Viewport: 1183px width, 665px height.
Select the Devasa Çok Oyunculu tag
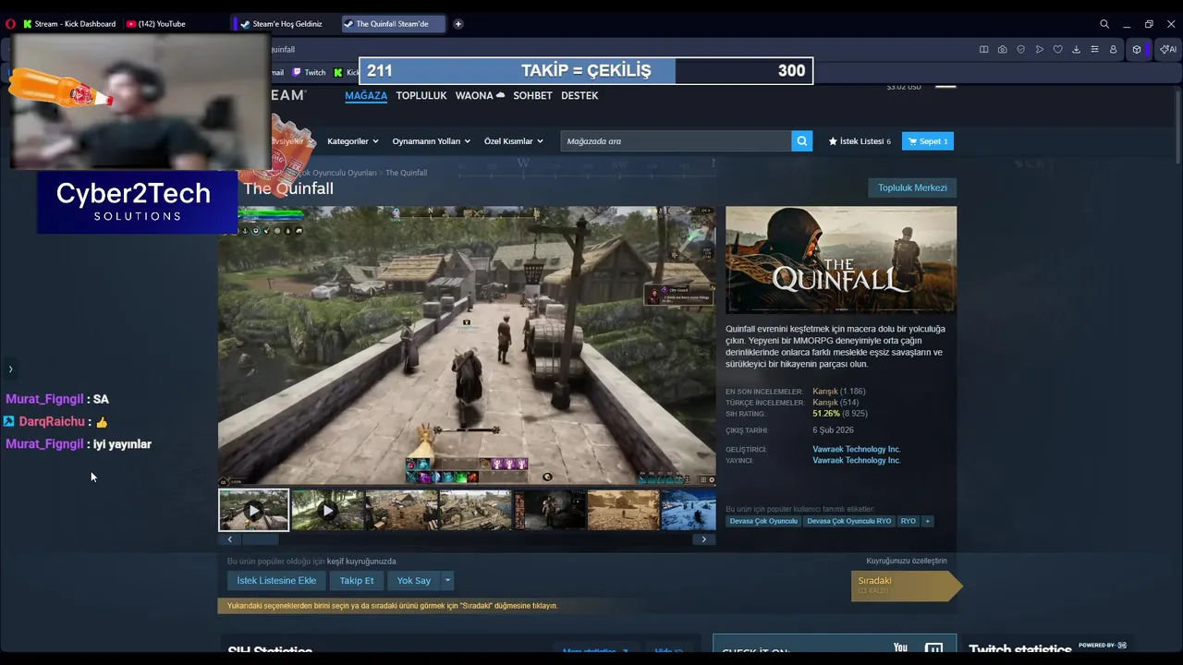coord(762,521)
